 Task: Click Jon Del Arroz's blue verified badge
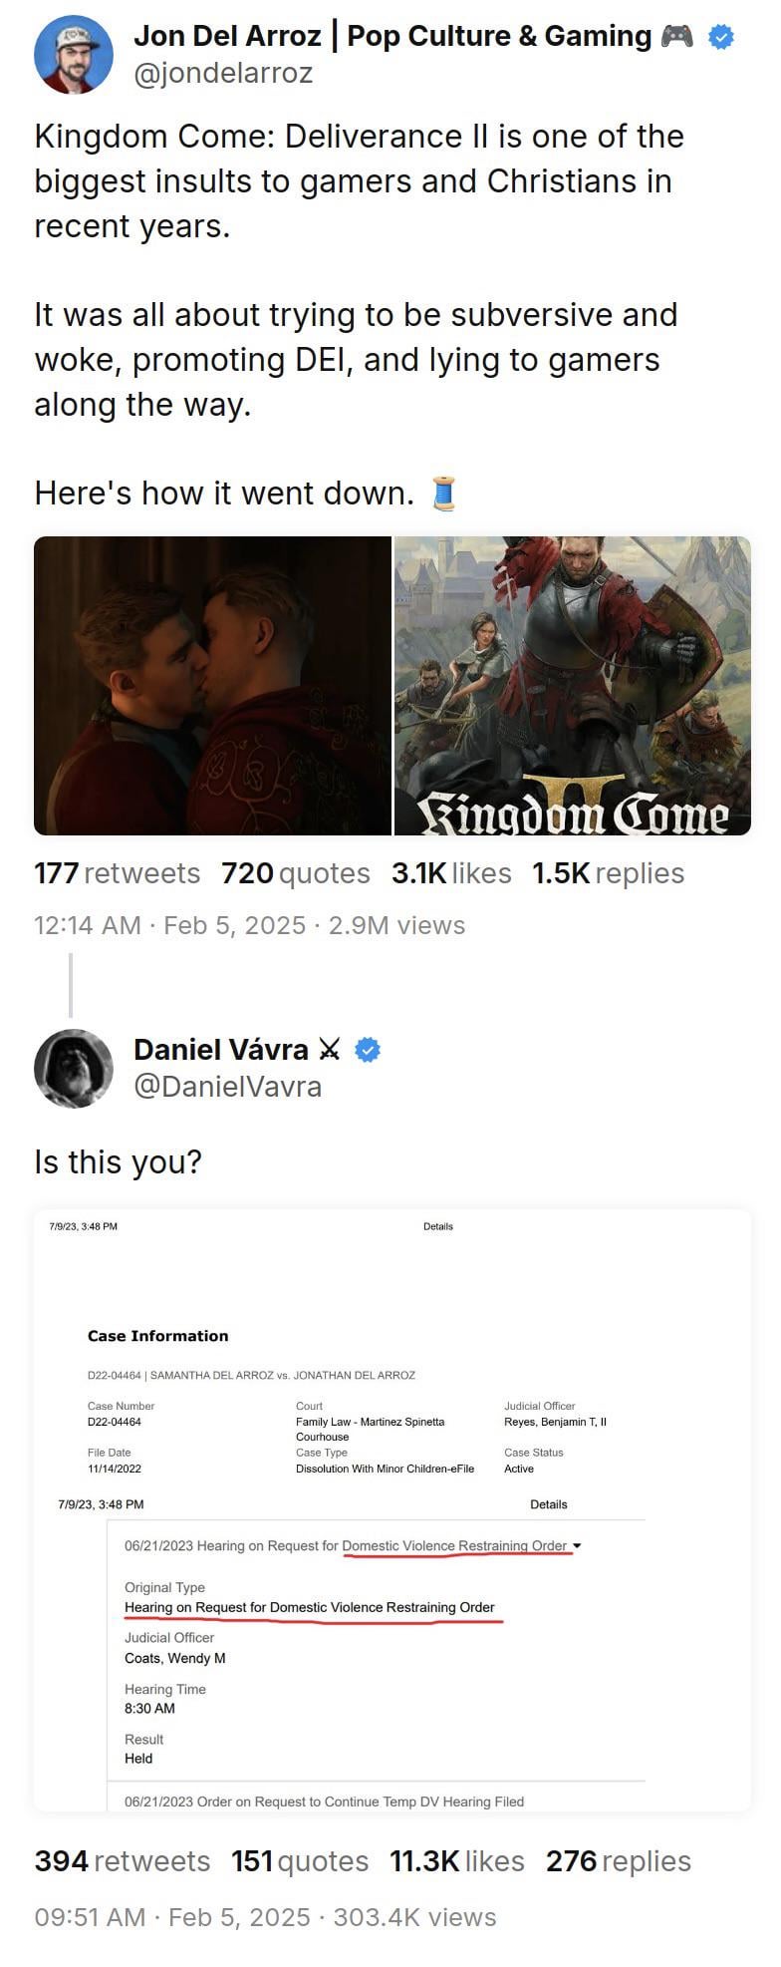point(721,37)
